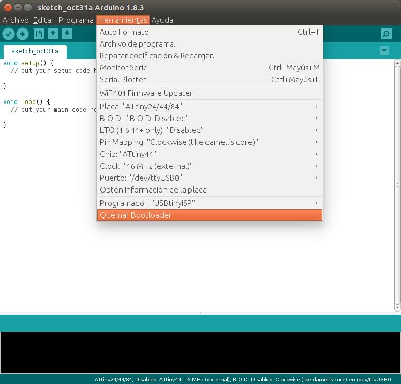The height and width of the screenshot is (384, 401).
Task: Click the black console output area
Action: point(201,352)
